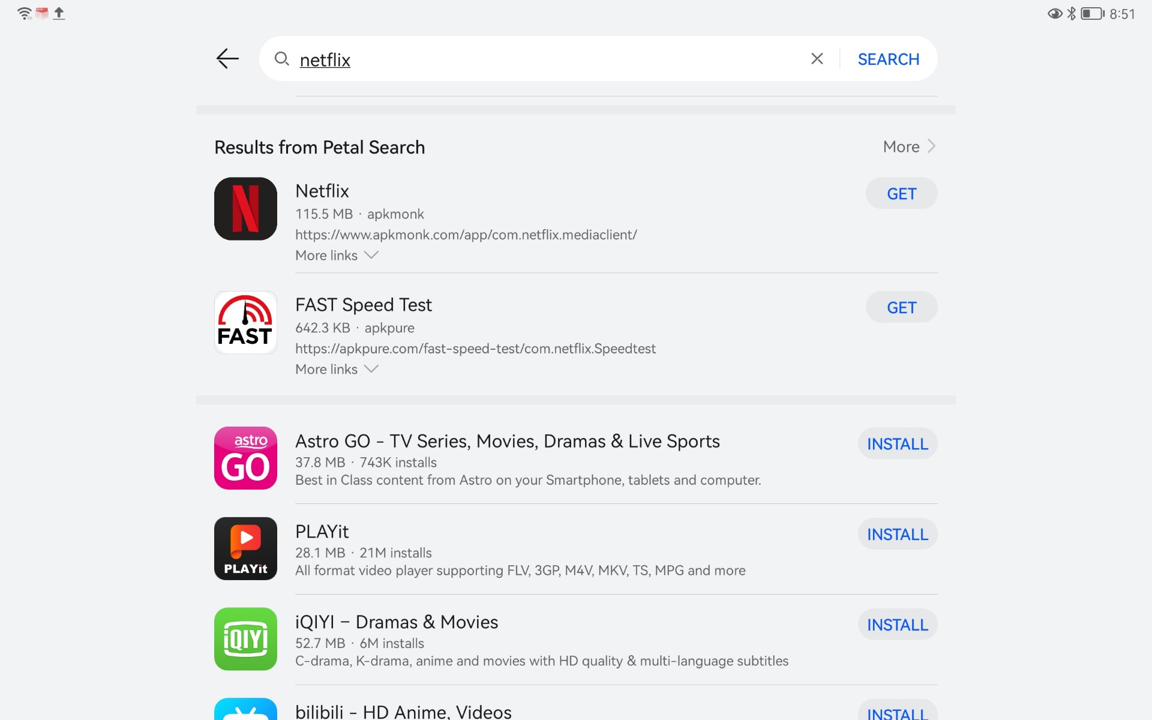Open Astro GO - TV Series title
The image size is (1152, 720).
point(507,441)
